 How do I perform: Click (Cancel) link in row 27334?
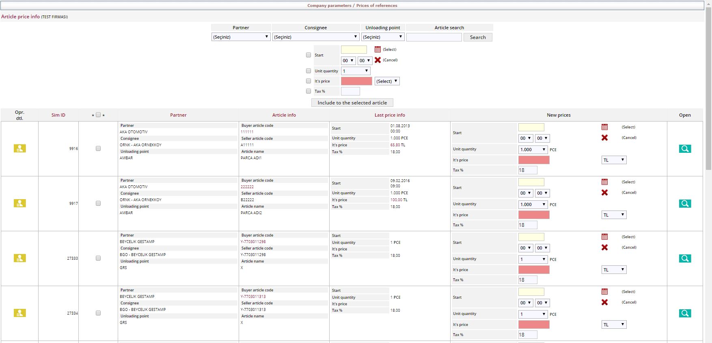629,302
